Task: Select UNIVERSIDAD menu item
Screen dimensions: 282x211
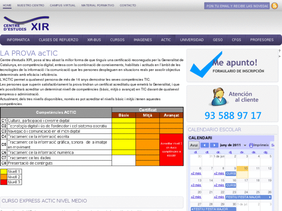Action: [192, 40]
